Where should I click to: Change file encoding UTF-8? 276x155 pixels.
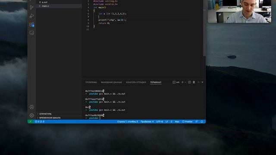[x=160, y=121]
